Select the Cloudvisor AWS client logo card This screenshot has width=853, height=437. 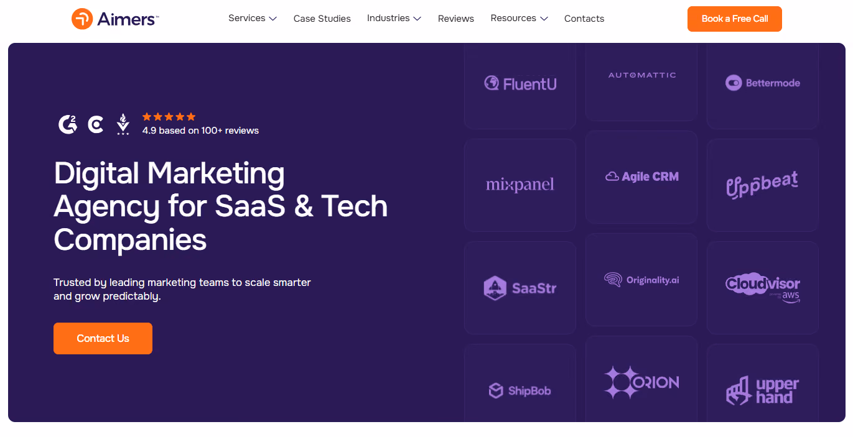pyautogui.click(x=763, y=288)
